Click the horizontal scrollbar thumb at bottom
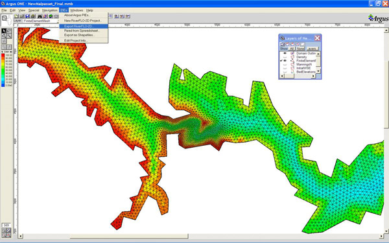Image resolution: width=389 pixels, height=243 pixels. tap(129, 236)
